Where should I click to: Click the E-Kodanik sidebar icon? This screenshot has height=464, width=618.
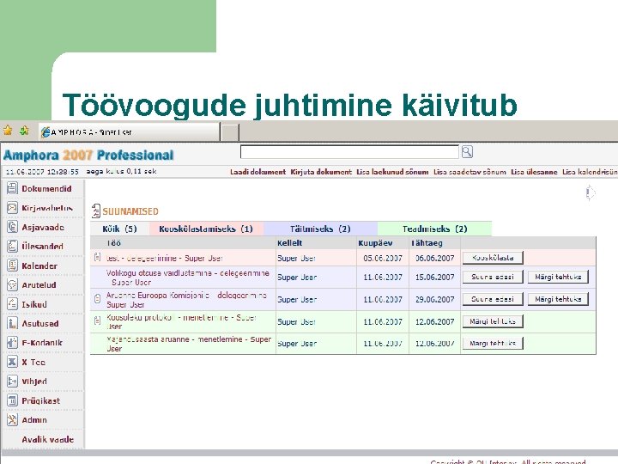click(12, 343)
